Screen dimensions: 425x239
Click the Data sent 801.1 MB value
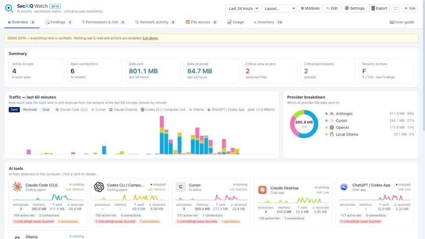(143, 71)
